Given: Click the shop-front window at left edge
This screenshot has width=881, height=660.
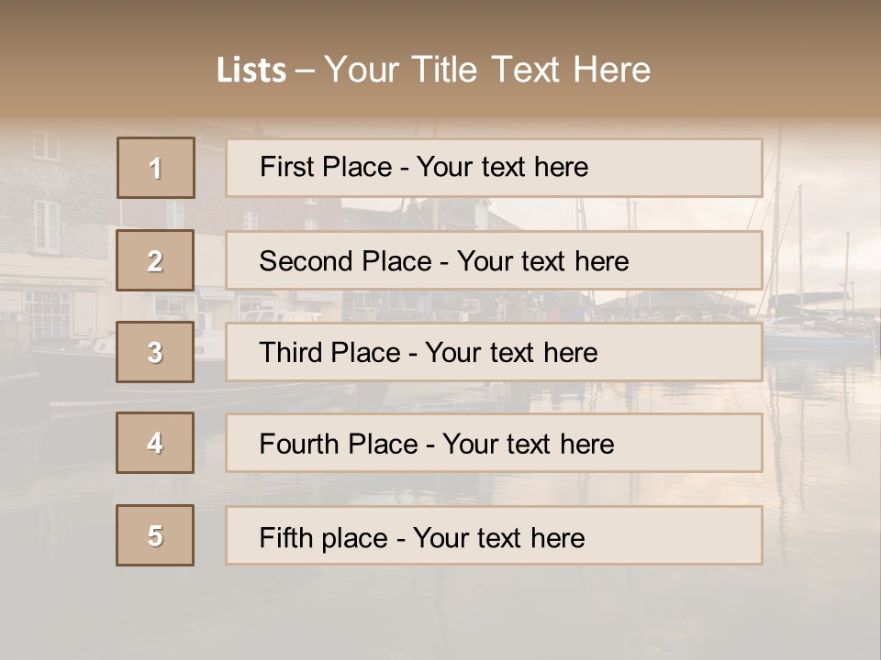Looking at the screenshot, I should click(x=46, y=314).
